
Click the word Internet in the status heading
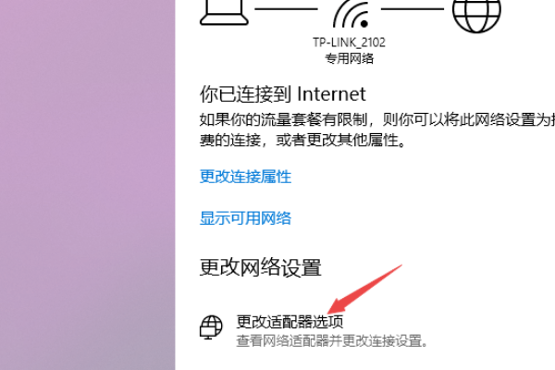click(x=331, y=94)
